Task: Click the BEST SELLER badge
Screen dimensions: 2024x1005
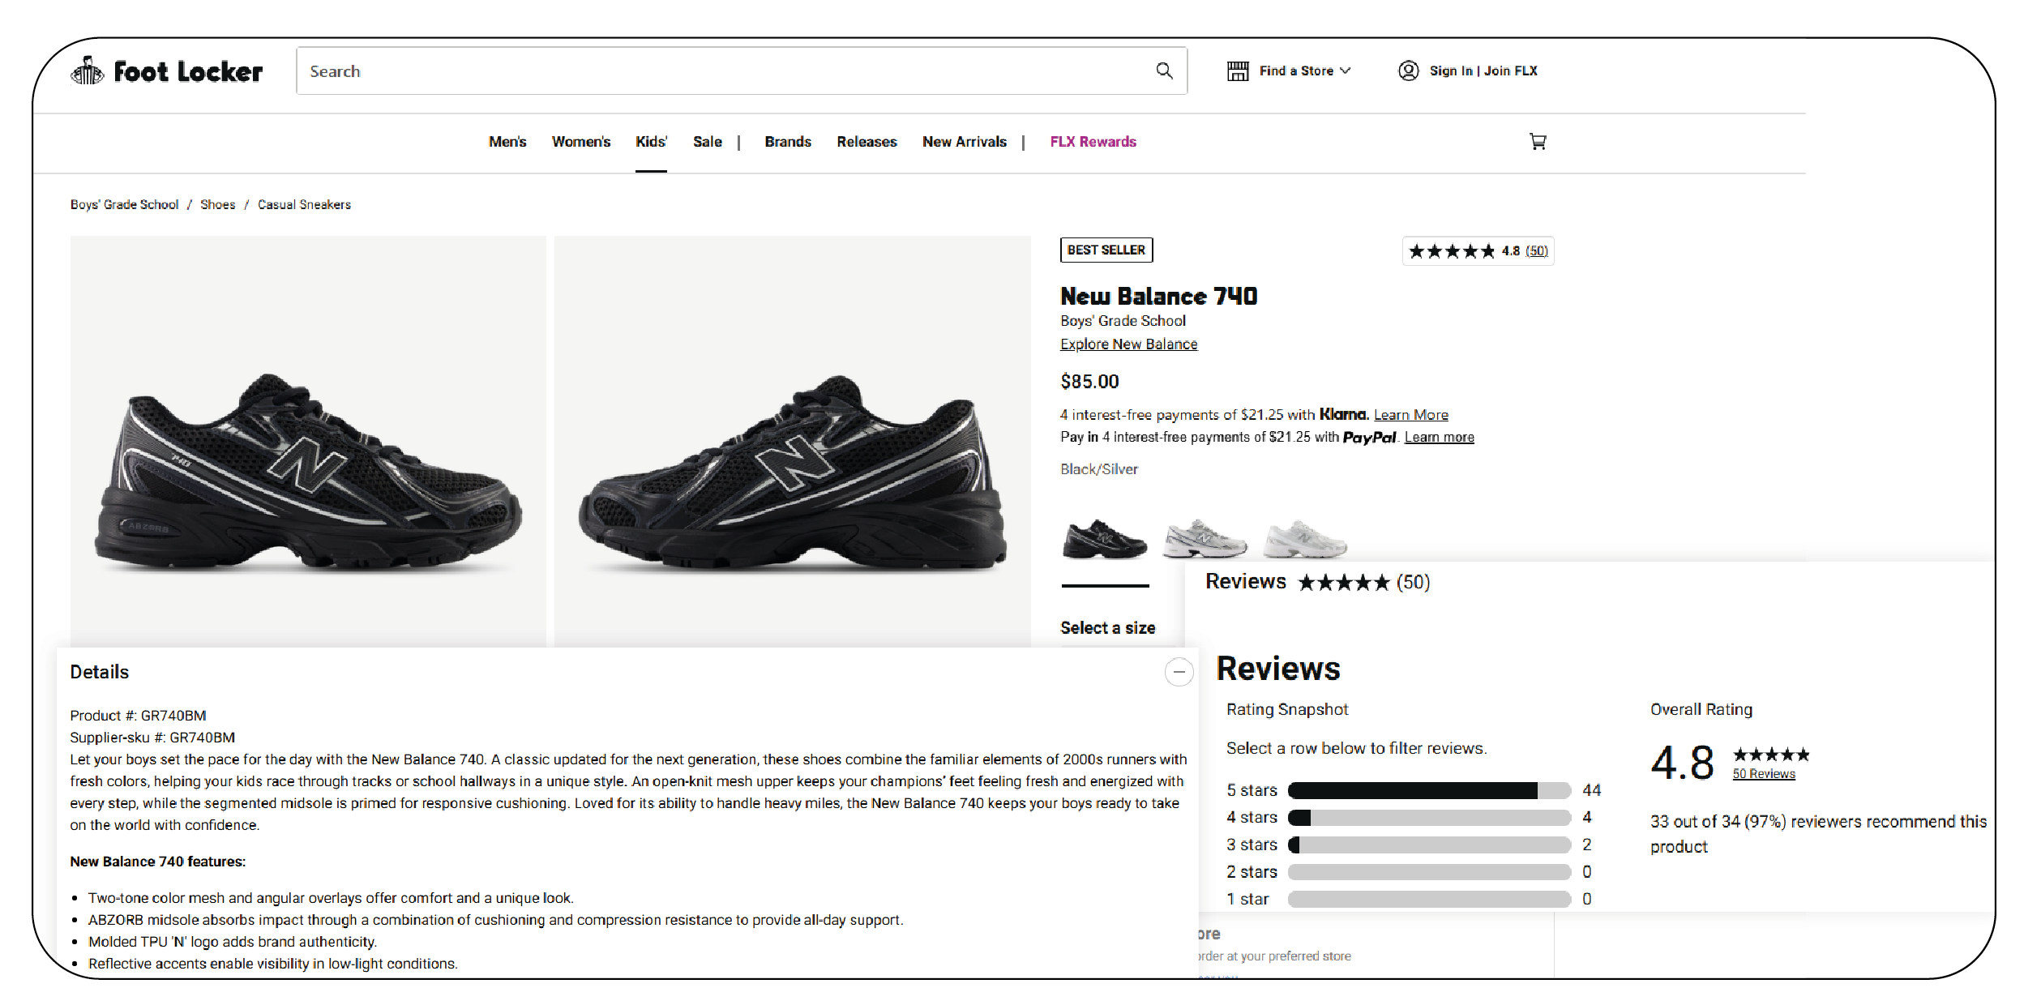Action: tap(1106, 250)
